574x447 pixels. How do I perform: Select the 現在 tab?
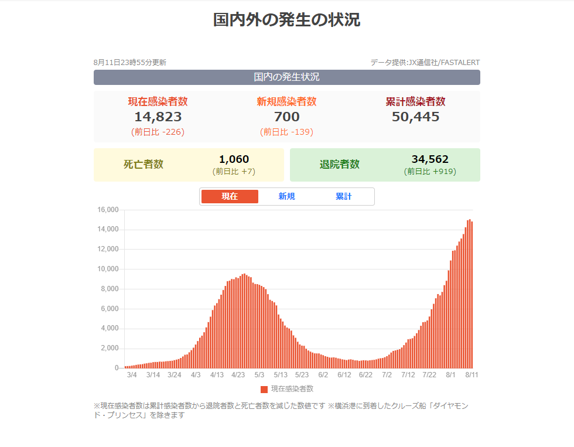tap(230, 197)
